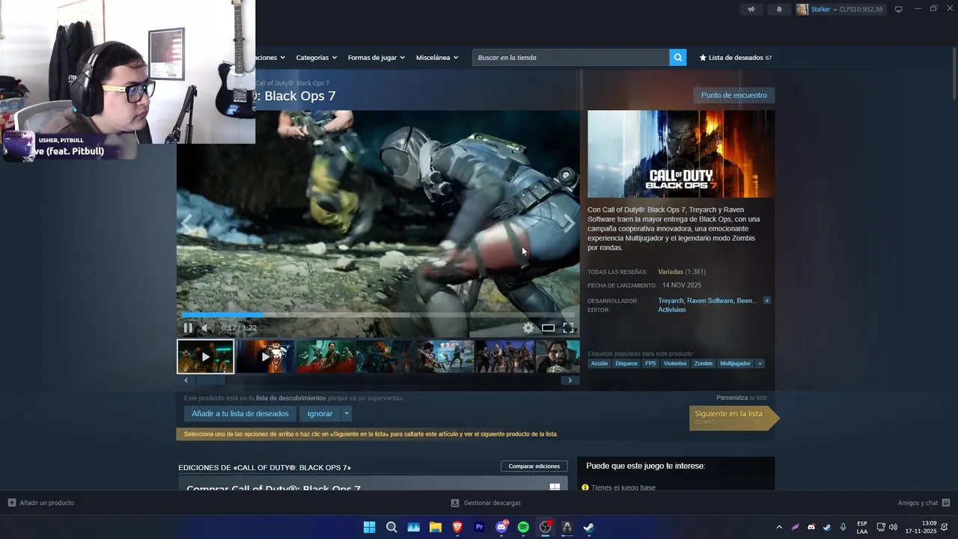Open Windows taskbar search
958x539 pixels.
tap(391, 527)
